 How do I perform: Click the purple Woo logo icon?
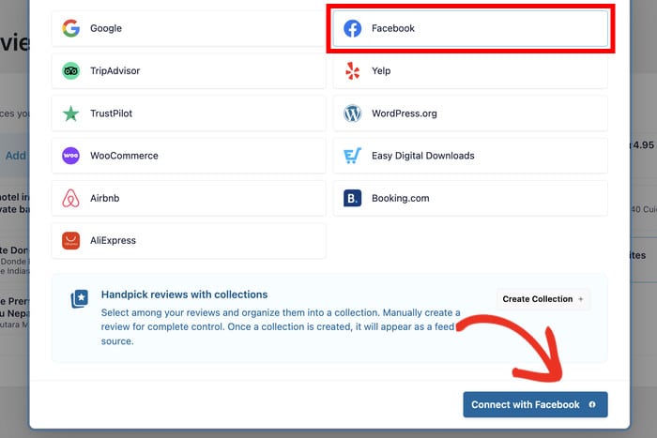[x=70, y=156]
